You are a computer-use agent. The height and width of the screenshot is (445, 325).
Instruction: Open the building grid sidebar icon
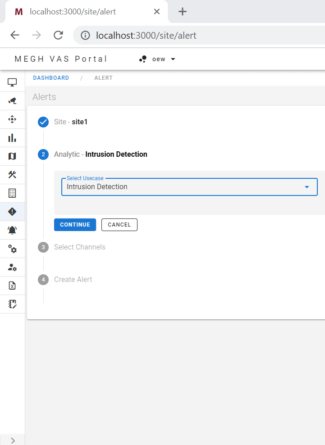pos(12,193)
